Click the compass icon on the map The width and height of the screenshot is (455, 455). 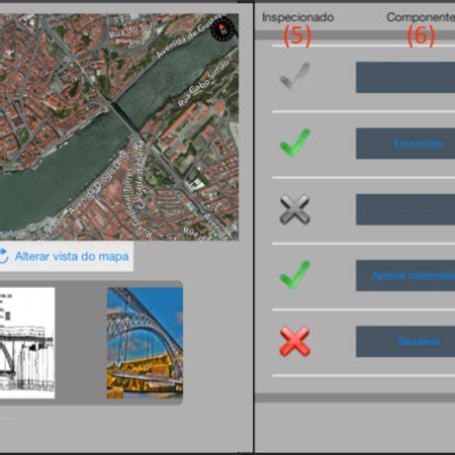coord(224,29)
